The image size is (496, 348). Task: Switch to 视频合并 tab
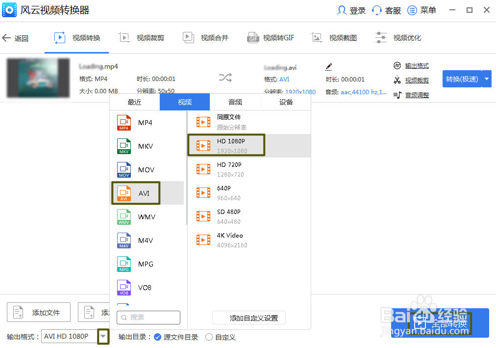(x=206, y=38)
